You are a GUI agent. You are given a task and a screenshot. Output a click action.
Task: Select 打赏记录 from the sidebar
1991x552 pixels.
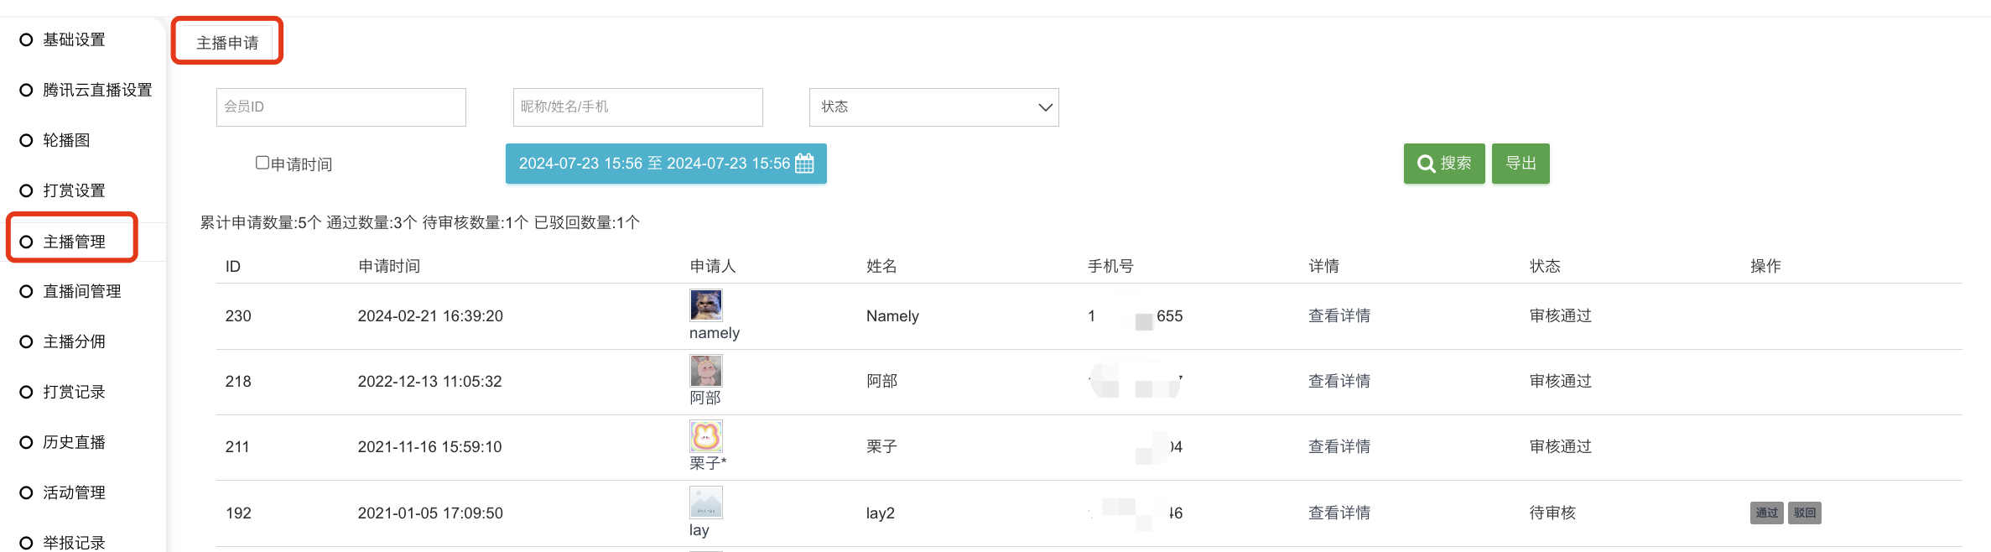click(74, 392)
